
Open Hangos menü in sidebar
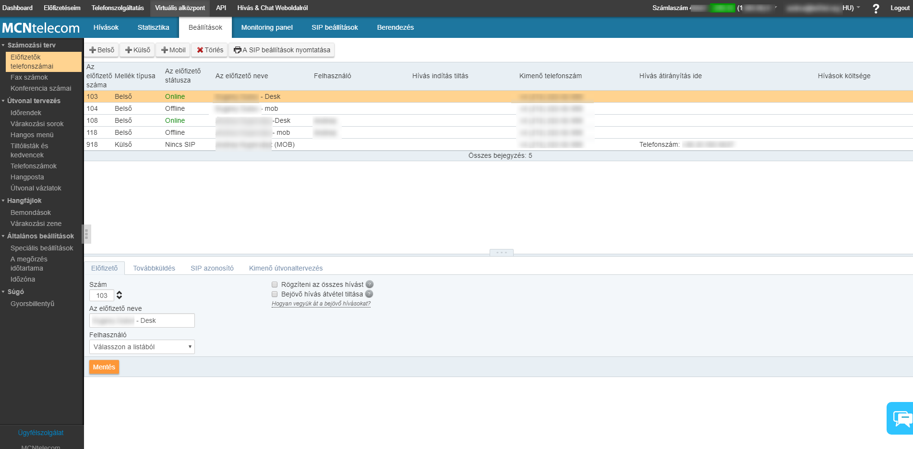coord(32,135)
